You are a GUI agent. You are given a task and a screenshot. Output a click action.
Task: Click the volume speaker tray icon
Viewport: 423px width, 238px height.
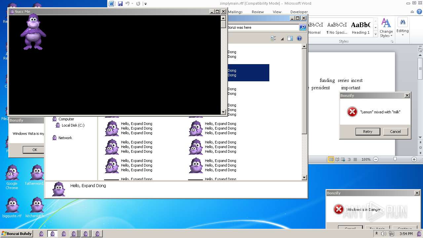pyautogui.click(x=383, y=234)
